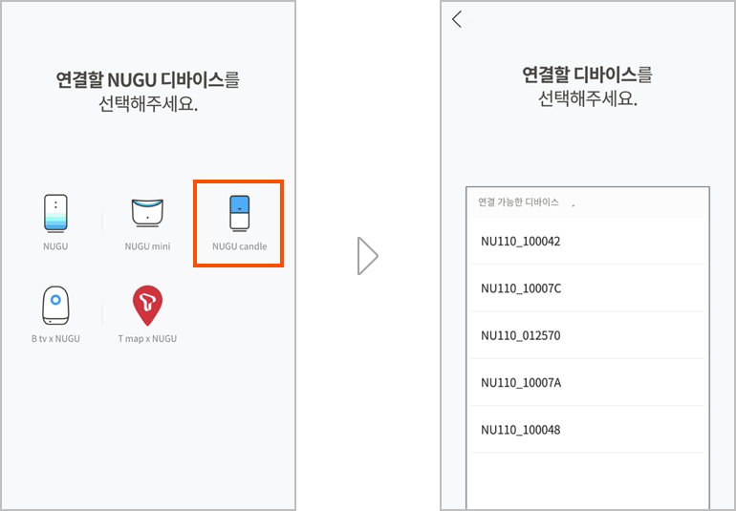Click the B tv x NUGU label
The height and width of the screenshot is (511, 736).
[55, 338]
